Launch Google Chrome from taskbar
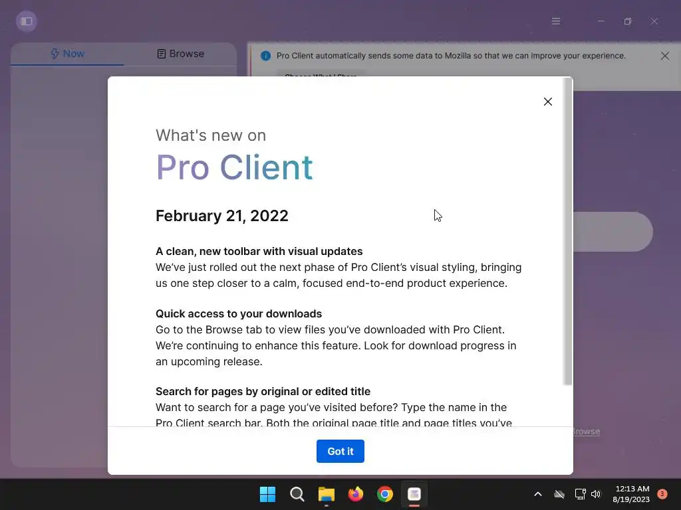The image size is (681, 510). coord(385,494)
